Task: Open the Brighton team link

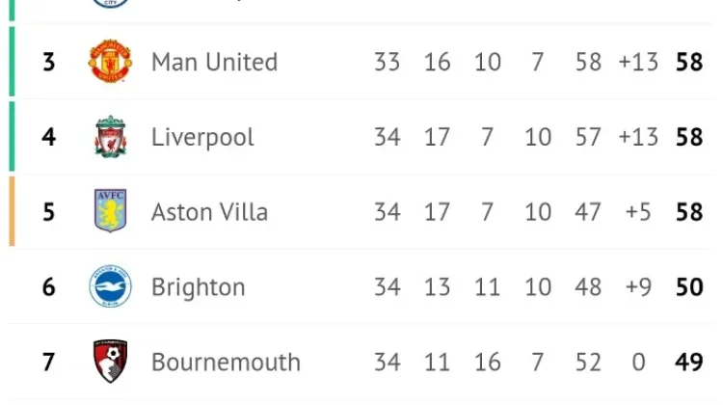Action: click(x=199, y=287)
